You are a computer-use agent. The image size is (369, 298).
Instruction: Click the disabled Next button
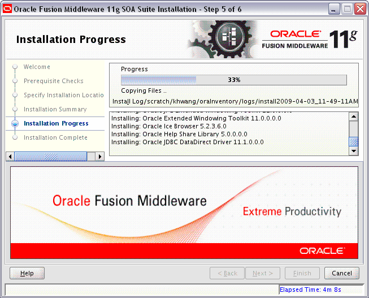tap(263, 273)
